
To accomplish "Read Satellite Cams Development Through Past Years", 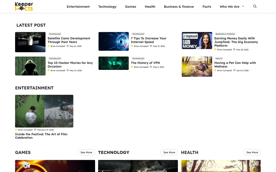I will (69, 40).
